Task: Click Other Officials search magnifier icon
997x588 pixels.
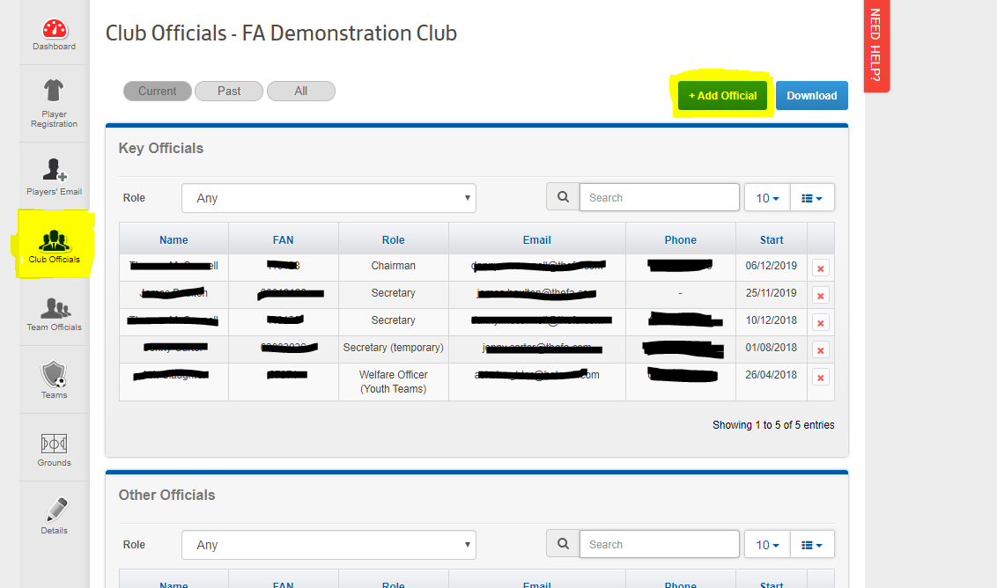Action: click(563, 544)
